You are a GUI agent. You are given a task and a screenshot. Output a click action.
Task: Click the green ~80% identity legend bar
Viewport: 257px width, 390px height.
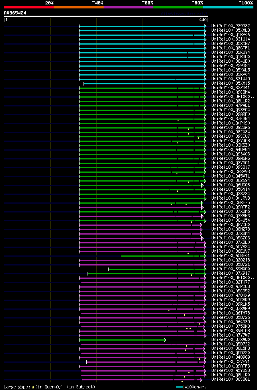tap(178, 7)
